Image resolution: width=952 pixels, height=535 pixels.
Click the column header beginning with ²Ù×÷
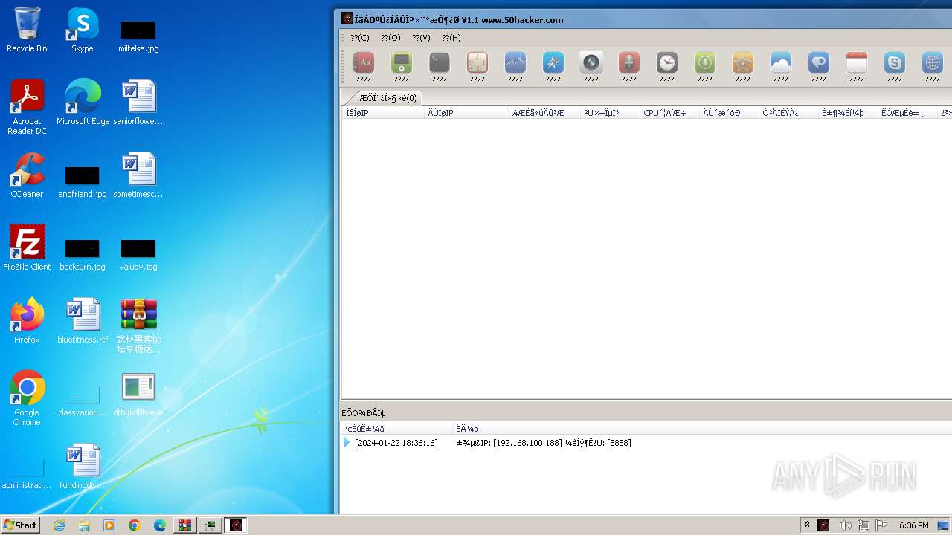point(610,113)
